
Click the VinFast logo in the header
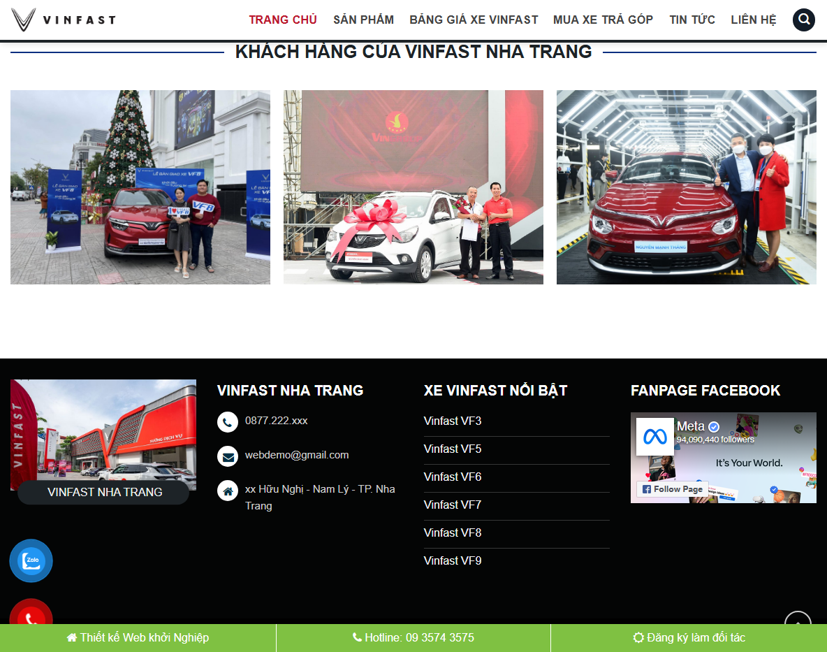[x=63, y=19]
